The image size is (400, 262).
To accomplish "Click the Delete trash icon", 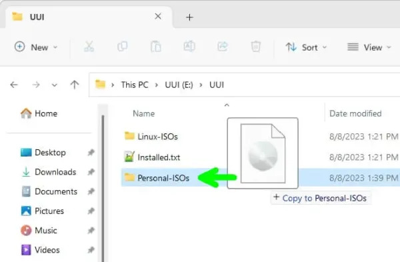I will (256, 47).
